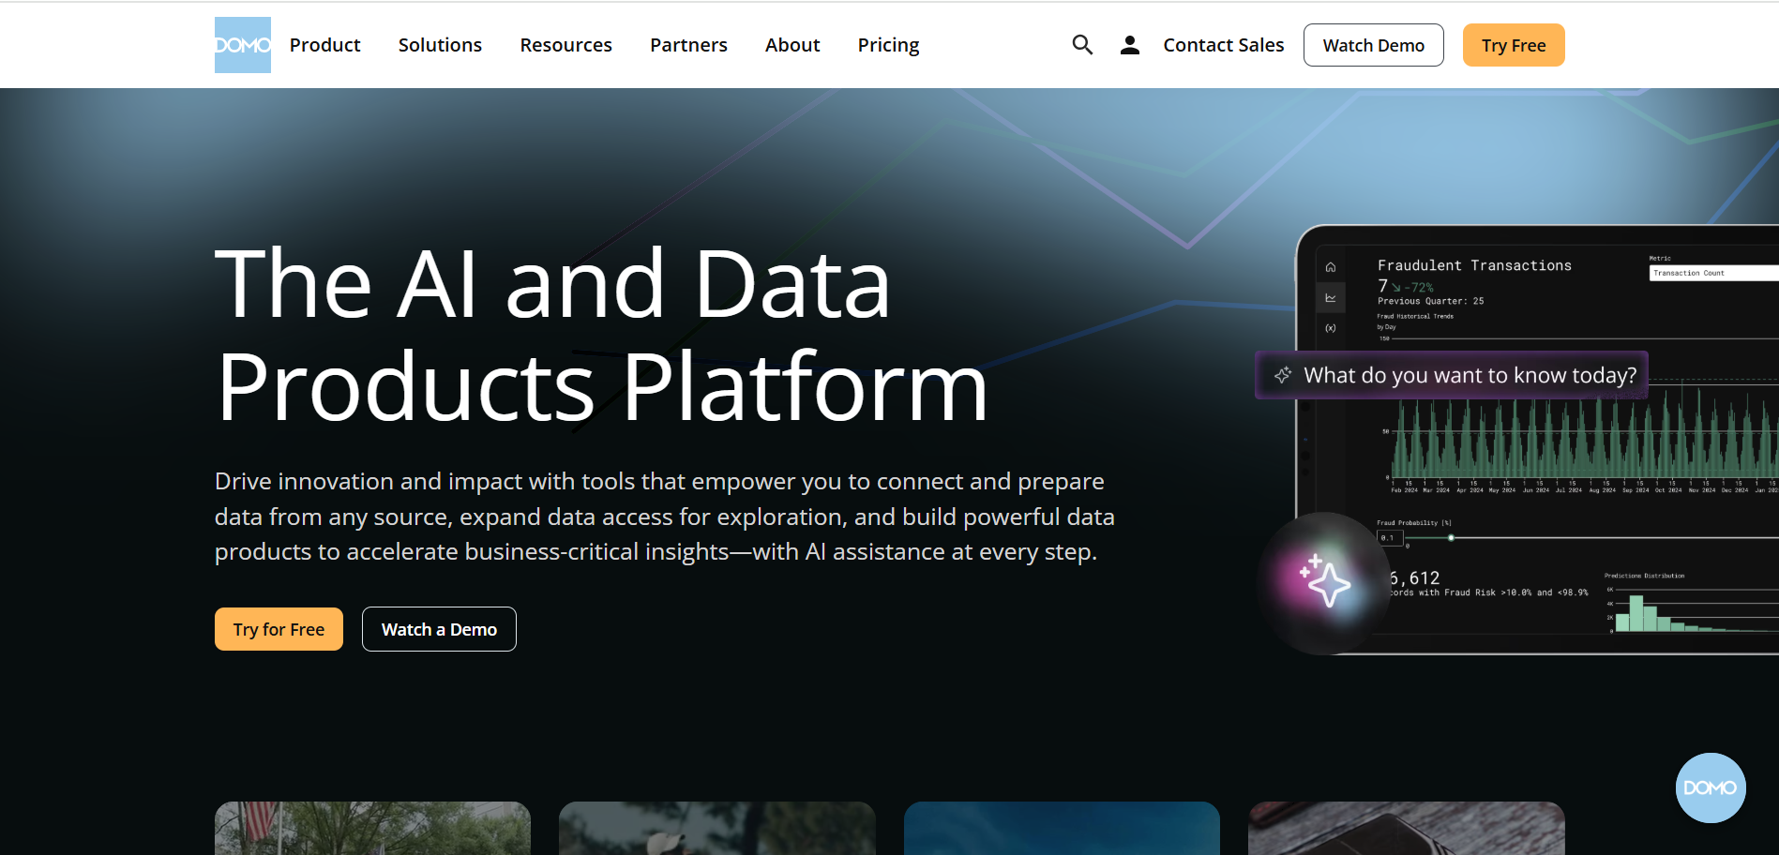
Task: Click the 0.1 Fraud Probability value box
Action: [1390, 538]
